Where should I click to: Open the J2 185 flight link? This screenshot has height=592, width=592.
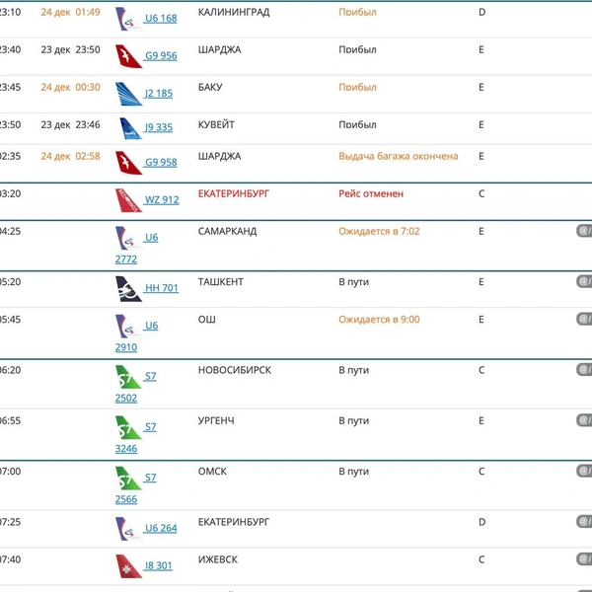pos(159,94)
